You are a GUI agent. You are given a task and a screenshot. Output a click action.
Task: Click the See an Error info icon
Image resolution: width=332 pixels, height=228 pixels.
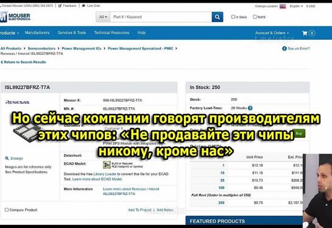[284, 49]
